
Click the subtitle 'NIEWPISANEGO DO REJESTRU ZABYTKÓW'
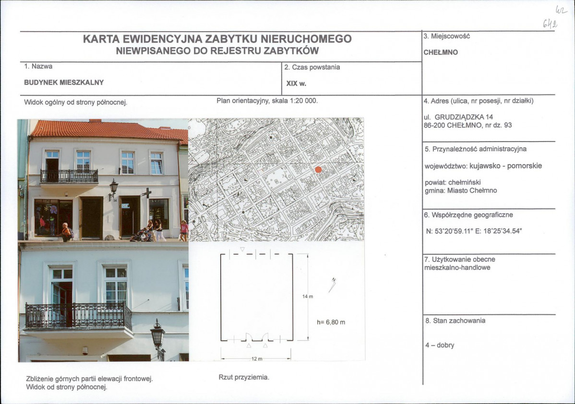(217, 51)
